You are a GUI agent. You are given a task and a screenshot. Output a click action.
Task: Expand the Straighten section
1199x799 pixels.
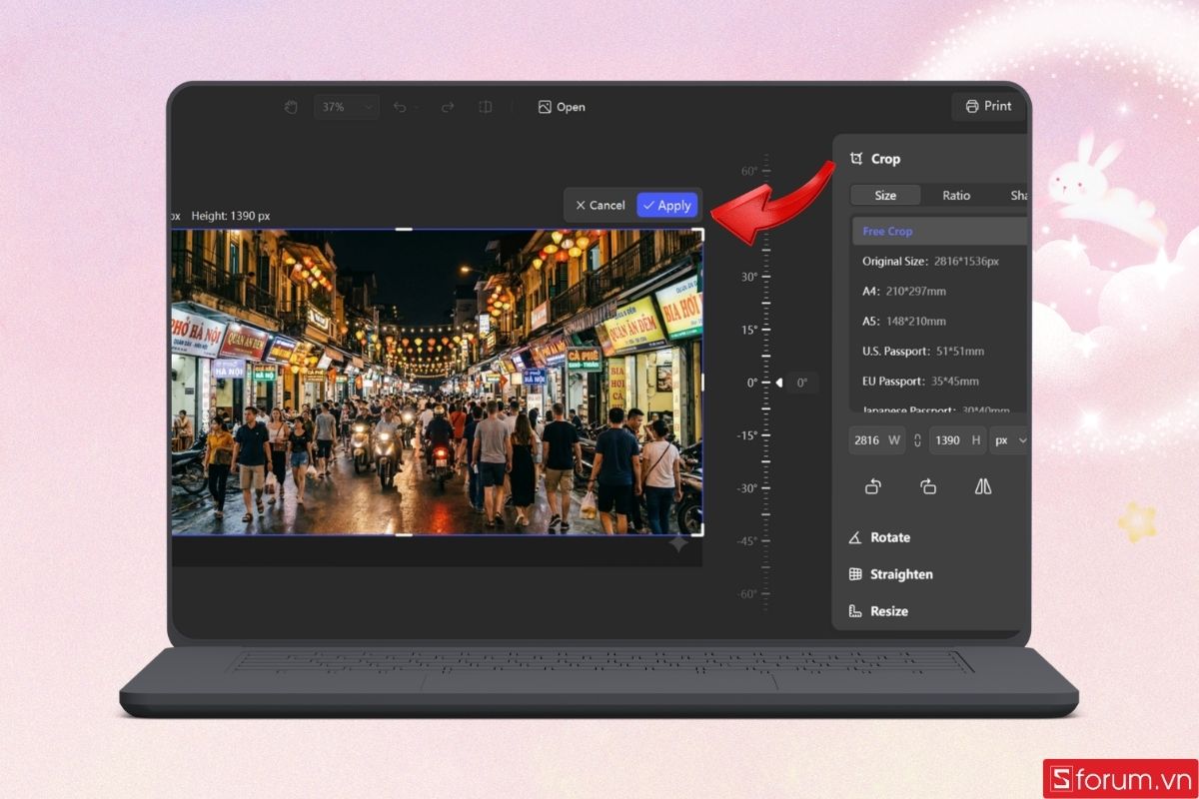click(900, 574)
